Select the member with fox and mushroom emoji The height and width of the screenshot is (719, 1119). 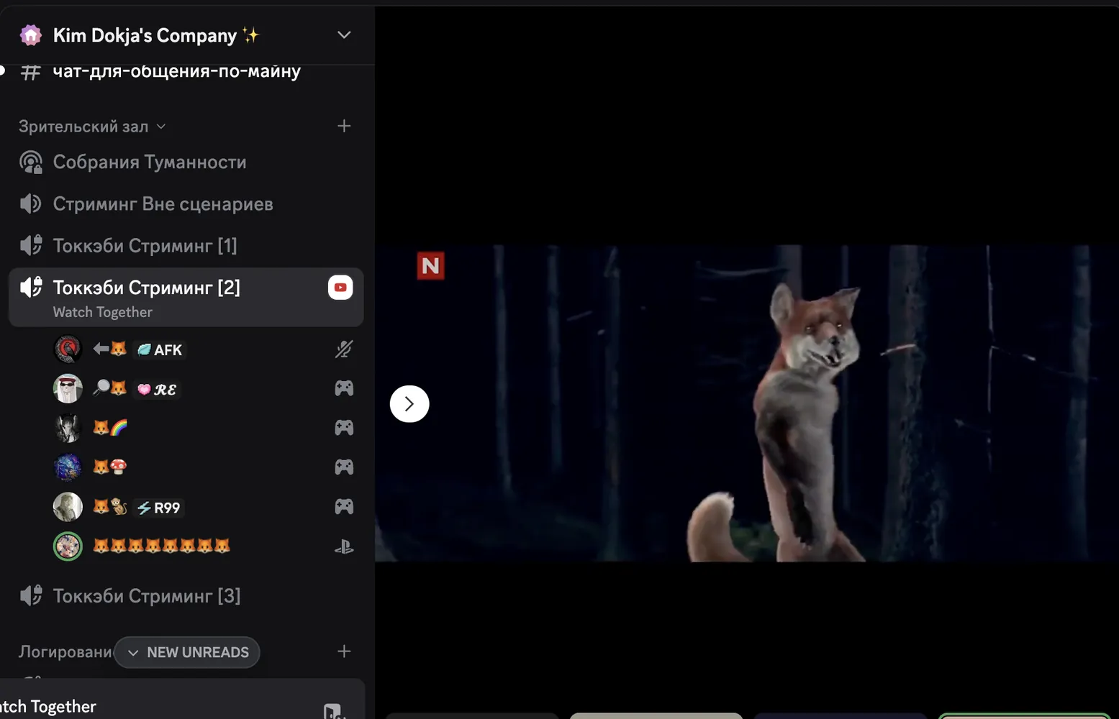204,467
